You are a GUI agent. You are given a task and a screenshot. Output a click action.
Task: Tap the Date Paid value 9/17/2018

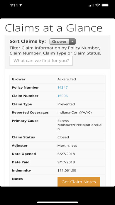[x=66, y=162]
